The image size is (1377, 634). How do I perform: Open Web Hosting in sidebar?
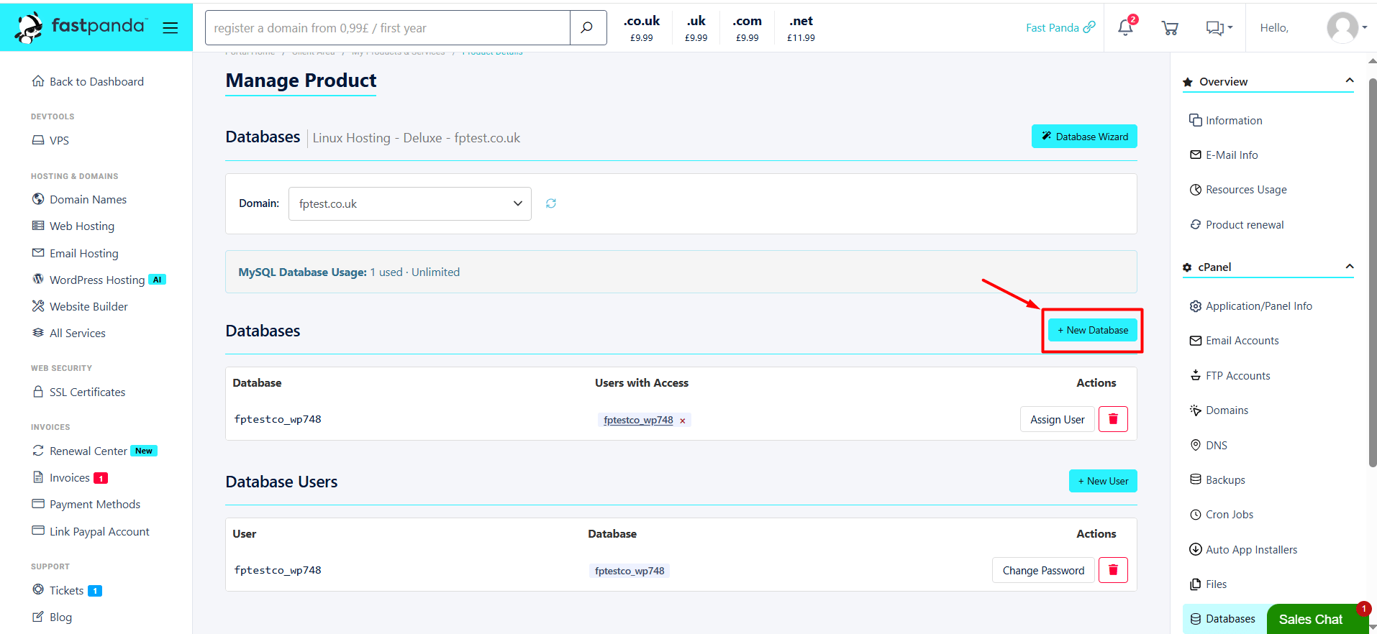73,226
